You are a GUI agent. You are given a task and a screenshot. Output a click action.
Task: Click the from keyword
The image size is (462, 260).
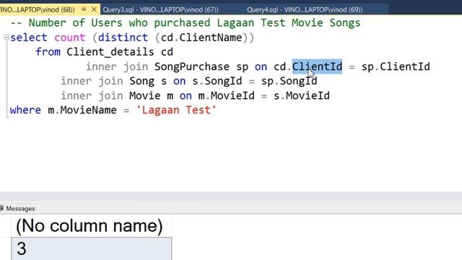[x=48, y=52]
